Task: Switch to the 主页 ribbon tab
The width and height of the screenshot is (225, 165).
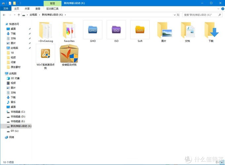Action: point(17,9)
